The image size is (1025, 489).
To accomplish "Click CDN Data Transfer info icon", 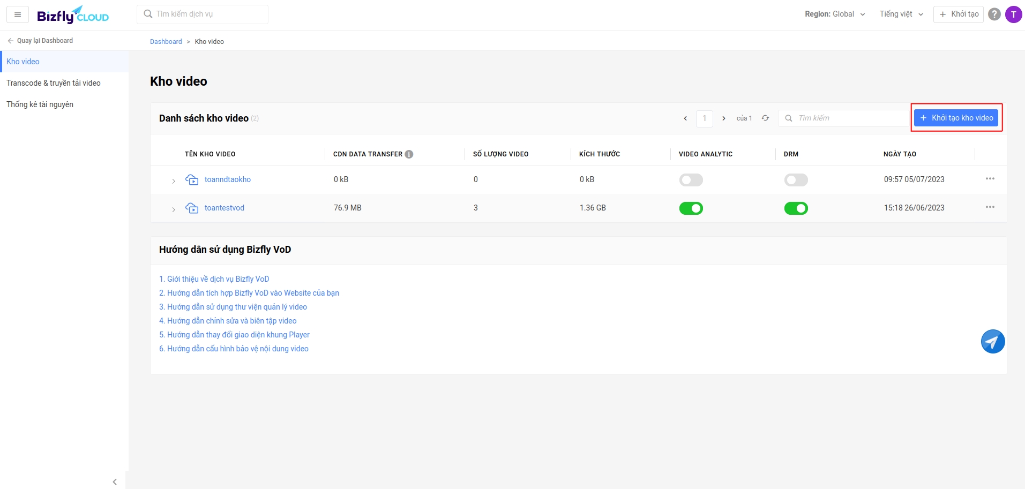I will [409, 154].
